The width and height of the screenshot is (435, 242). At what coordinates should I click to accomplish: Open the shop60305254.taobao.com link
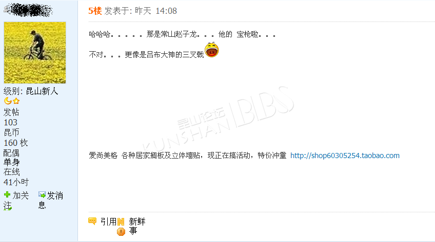pos(345,156)
